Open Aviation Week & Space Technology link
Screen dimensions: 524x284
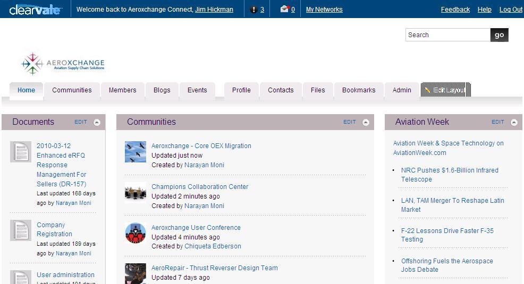click(x=448, y=148)
